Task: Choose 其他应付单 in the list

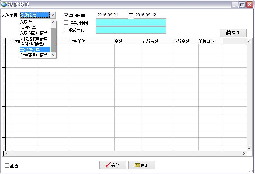Action: (30, 50)
